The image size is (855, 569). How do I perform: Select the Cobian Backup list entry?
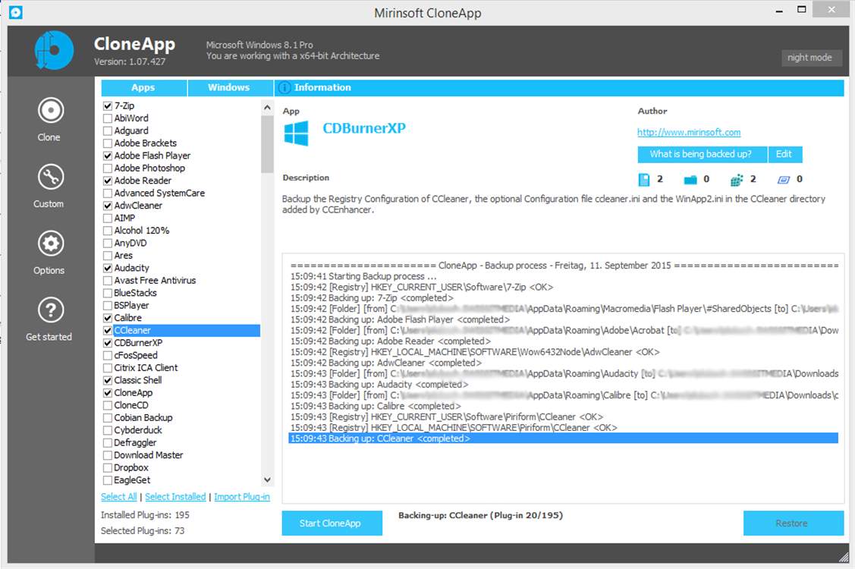(x=143, y=419)
